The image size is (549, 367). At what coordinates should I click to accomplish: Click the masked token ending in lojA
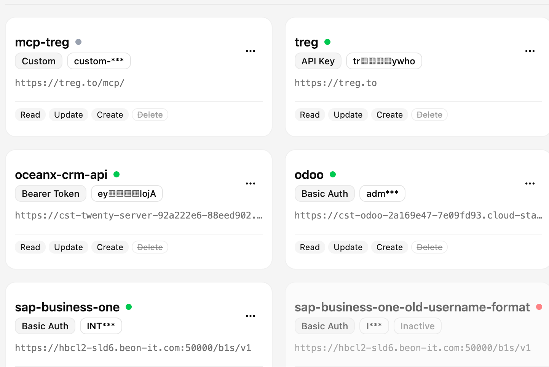click(x=127, y=193)
